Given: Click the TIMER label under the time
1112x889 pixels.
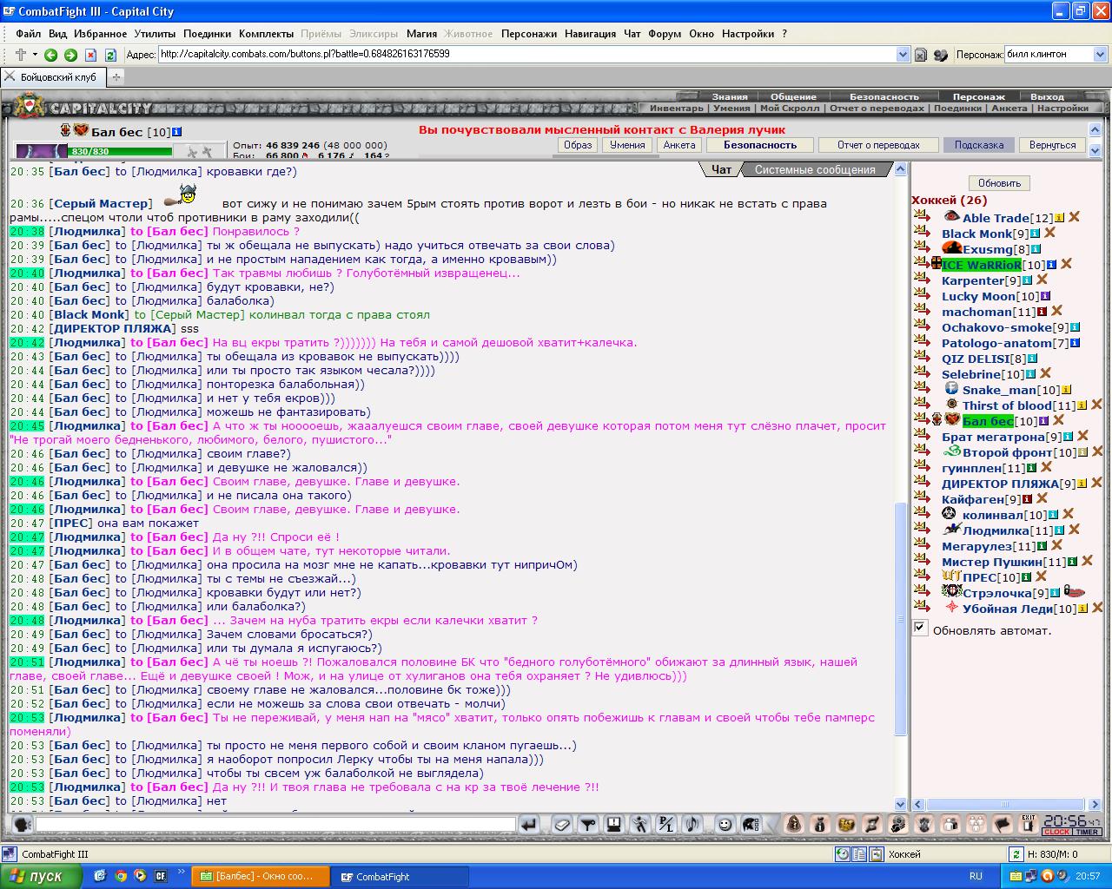Looking at the screenshot, I should 1088,832.
